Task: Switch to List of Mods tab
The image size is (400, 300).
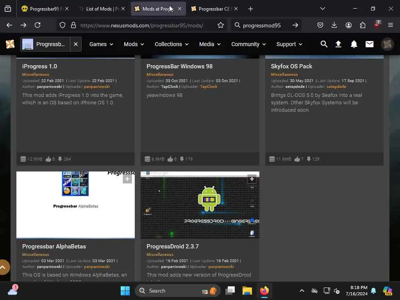Action: point(100,9)
